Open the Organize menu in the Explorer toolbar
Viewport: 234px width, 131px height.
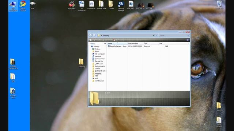tap(95, 40)
